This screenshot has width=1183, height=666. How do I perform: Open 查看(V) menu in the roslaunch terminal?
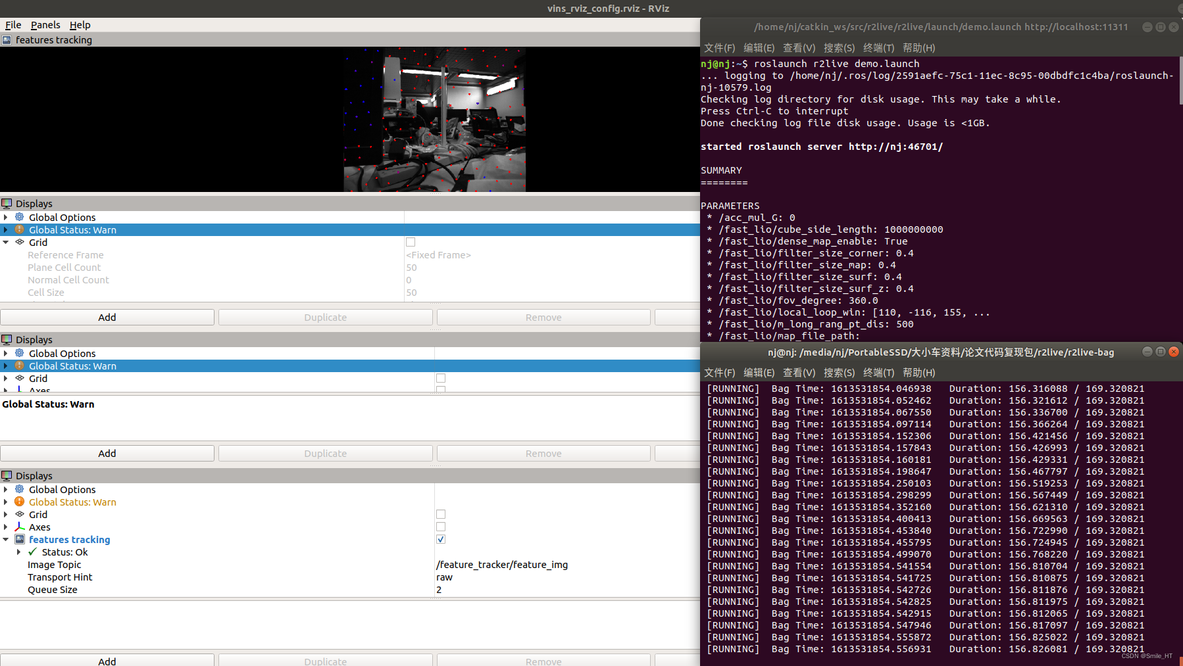point(799,48)
